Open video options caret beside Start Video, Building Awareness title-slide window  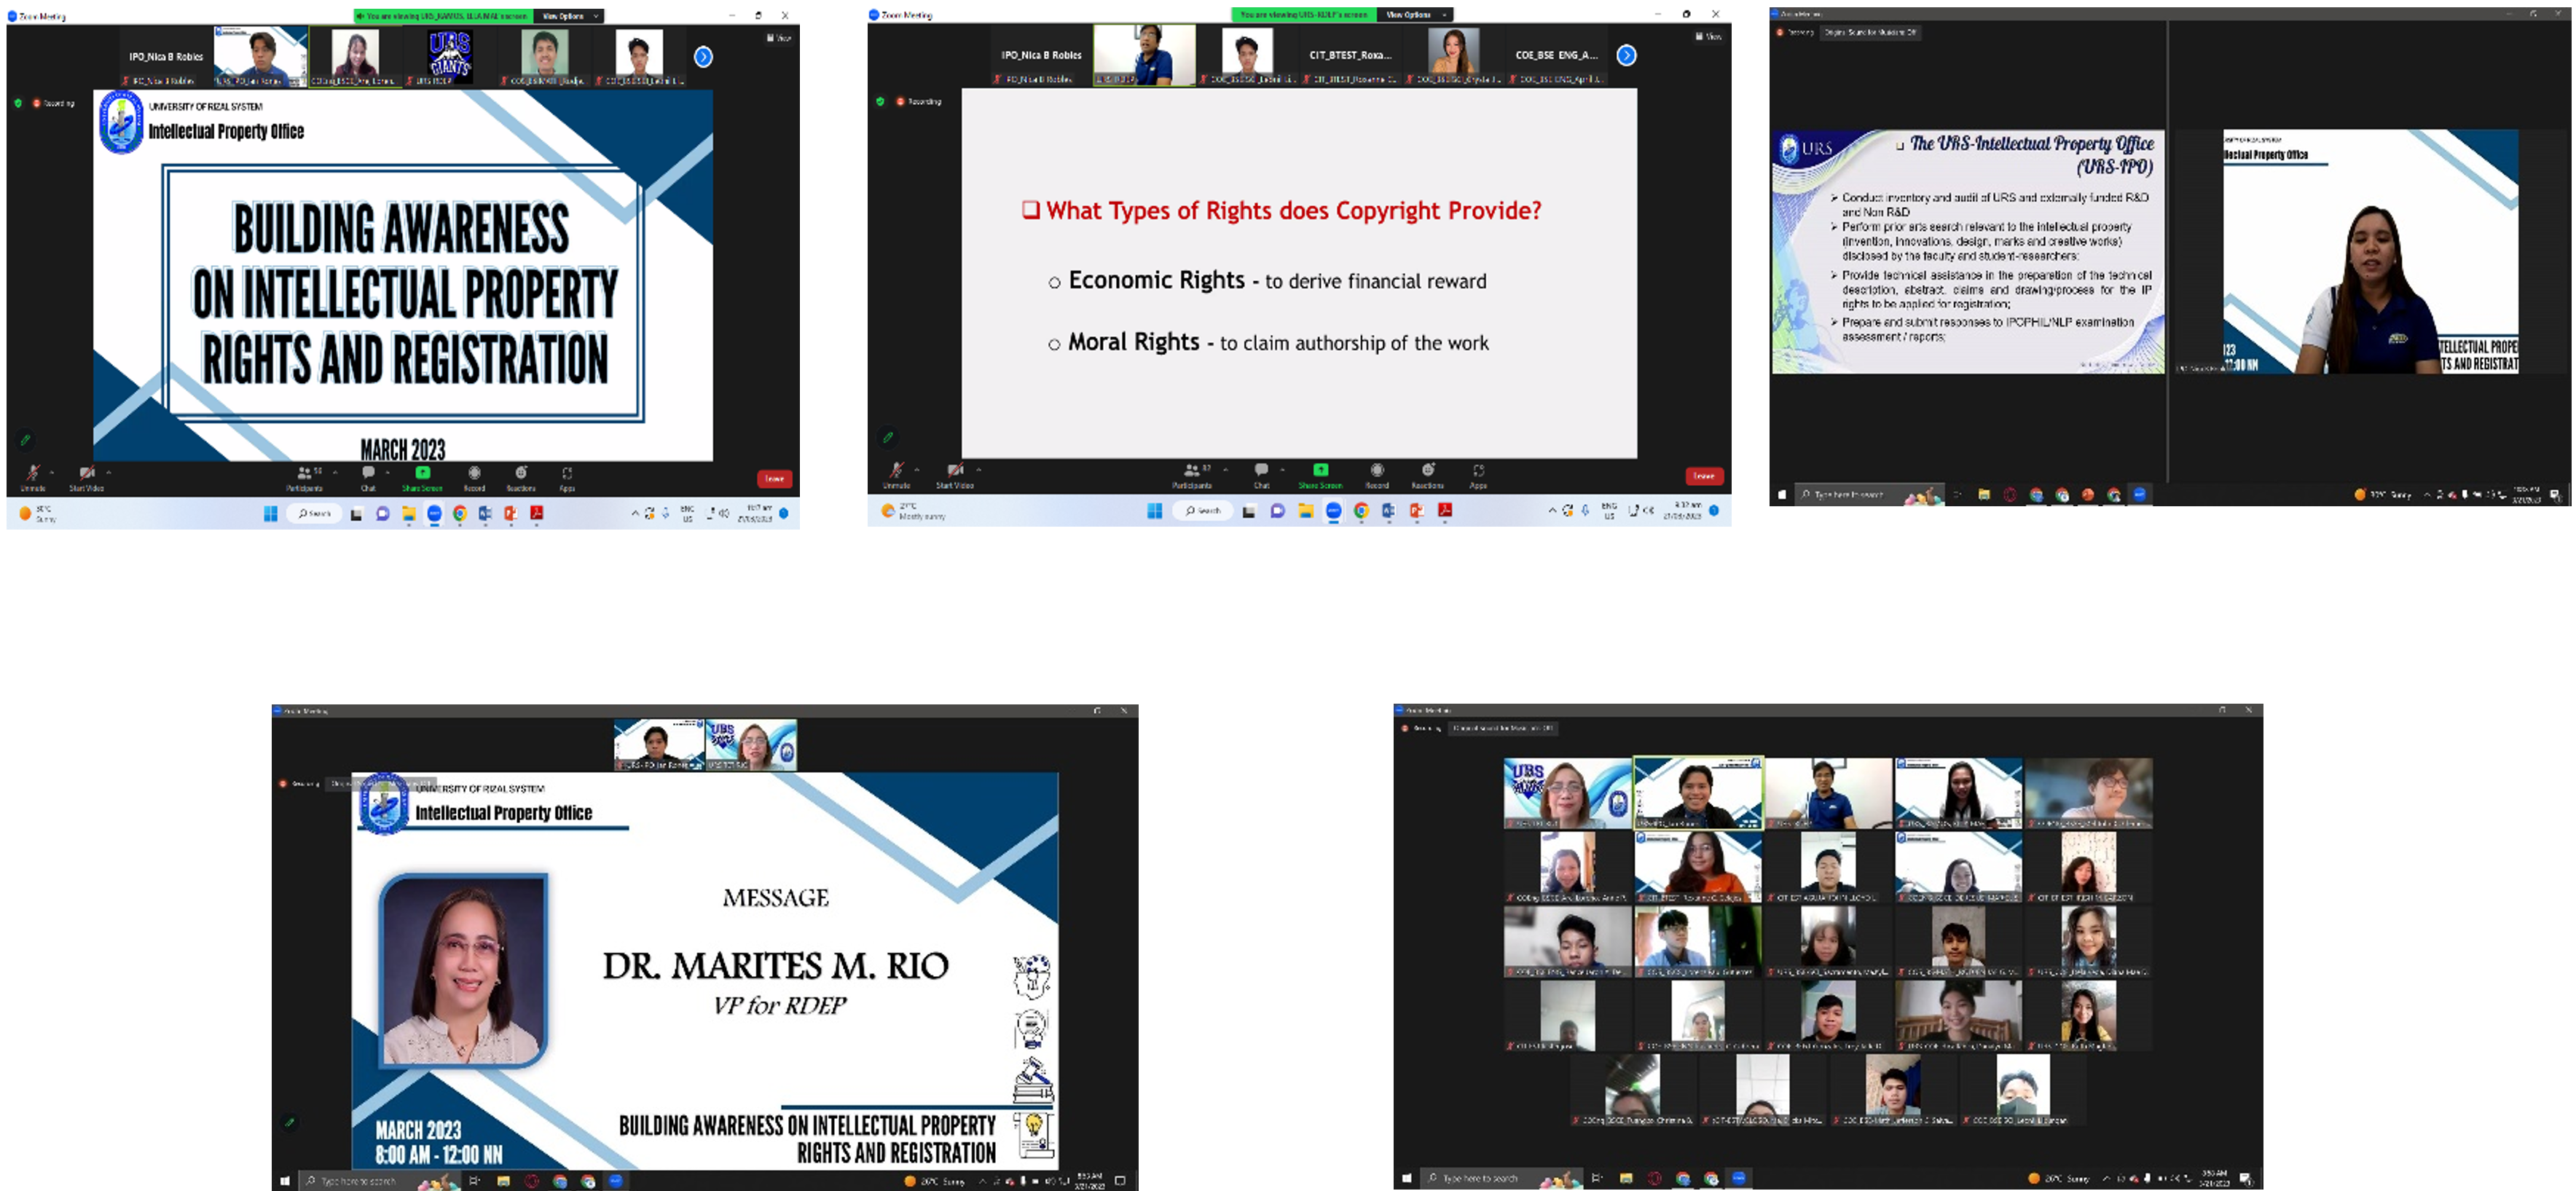(109, 471)
